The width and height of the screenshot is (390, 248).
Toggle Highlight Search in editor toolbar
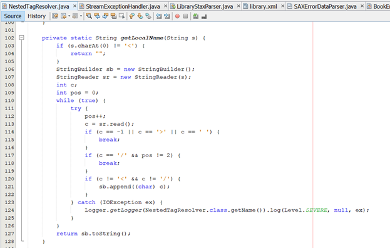(114, 16)
